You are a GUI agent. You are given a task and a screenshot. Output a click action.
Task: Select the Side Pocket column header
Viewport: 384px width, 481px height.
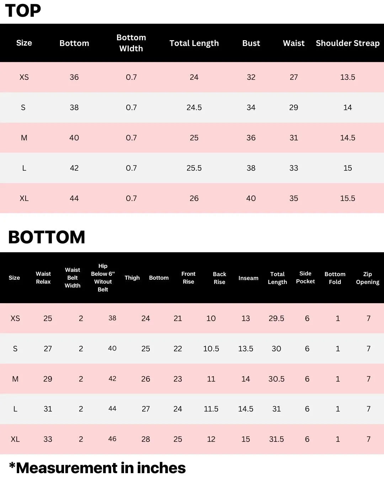305,277
